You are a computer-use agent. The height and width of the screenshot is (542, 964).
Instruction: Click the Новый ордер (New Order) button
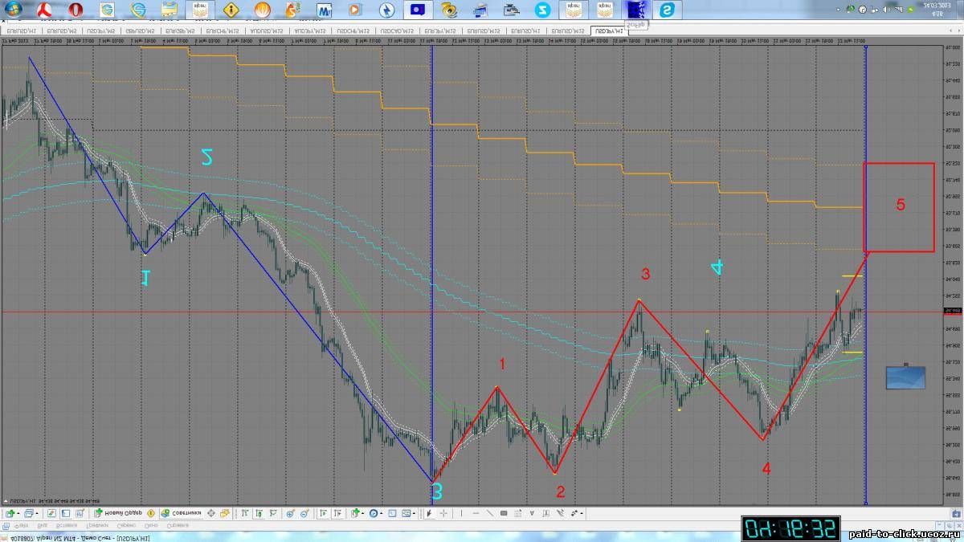click(x=118, y=513)
